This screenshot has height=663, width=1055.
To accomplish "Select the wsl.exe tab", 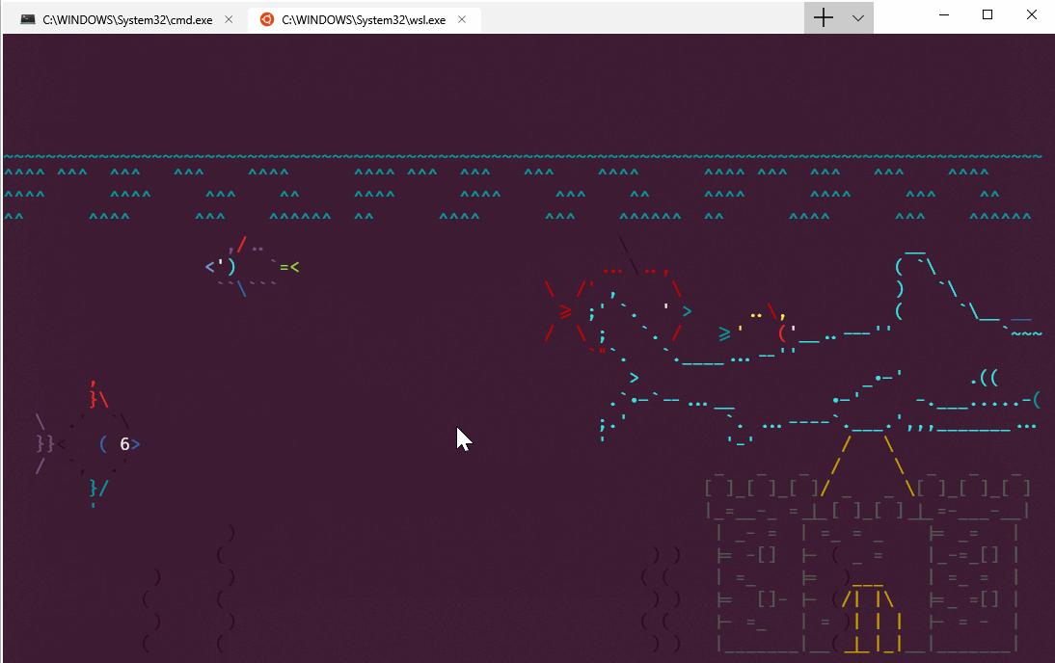I will click(364, 19).
